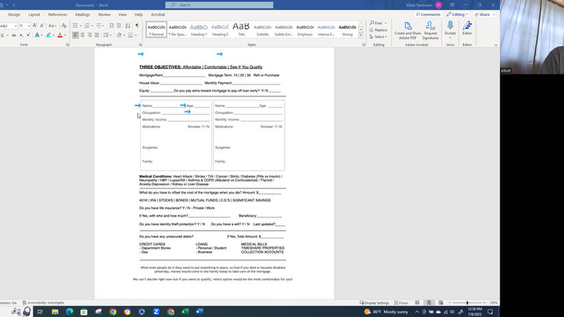Open Accessibility: Investigate in status bar
This screenshot has height=317, width=564.
point(43,303)
